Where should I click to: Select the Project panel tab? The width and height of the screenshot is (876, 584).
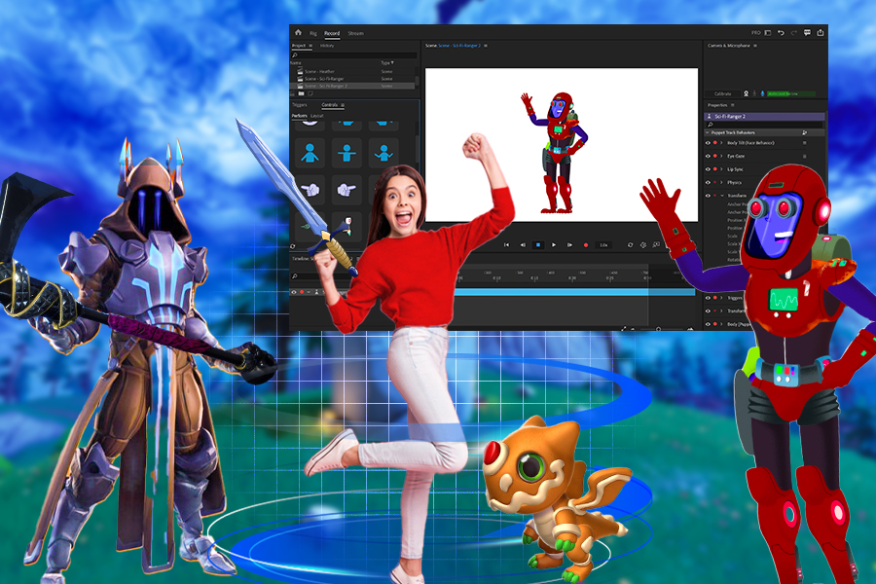point(299,46)
